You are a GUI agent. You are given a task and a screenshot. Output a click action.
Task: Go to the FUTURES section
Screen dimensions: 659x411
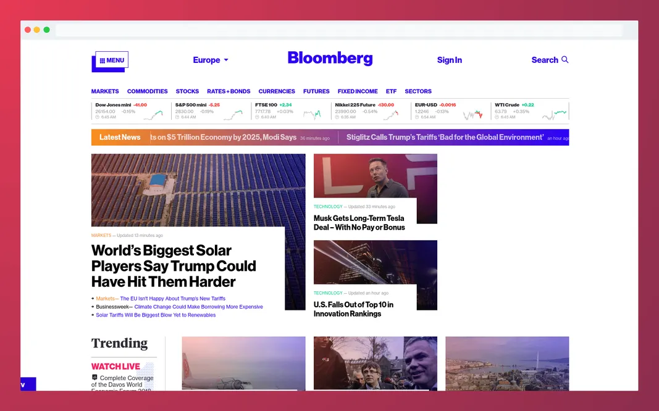click(316, 91)
